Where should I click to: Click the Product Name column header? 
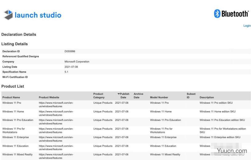(x=11, y=97)
